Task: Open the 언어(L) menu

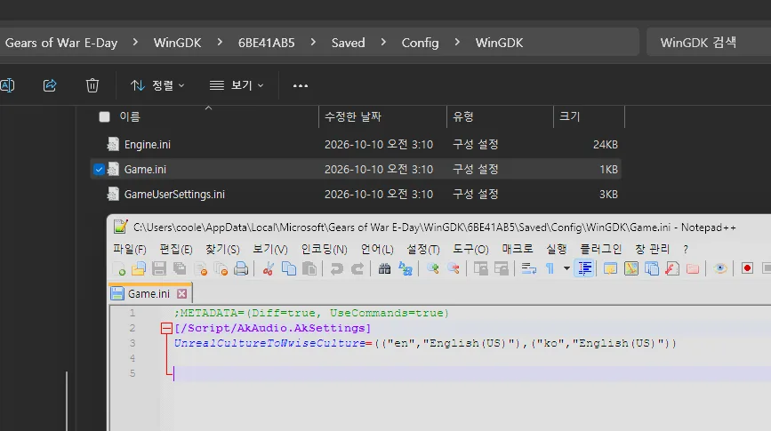Action: [377, 249]
